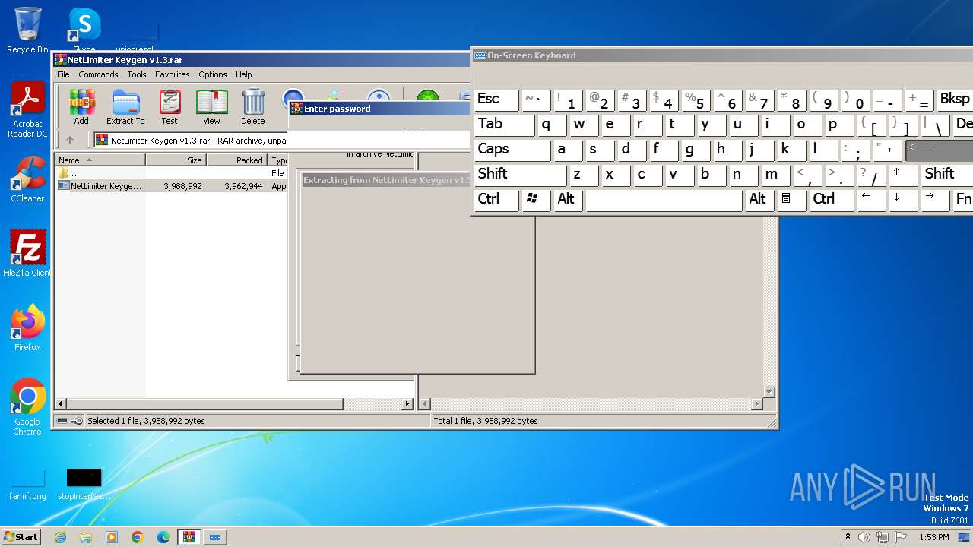Open the Tools menu

(137, 74)
